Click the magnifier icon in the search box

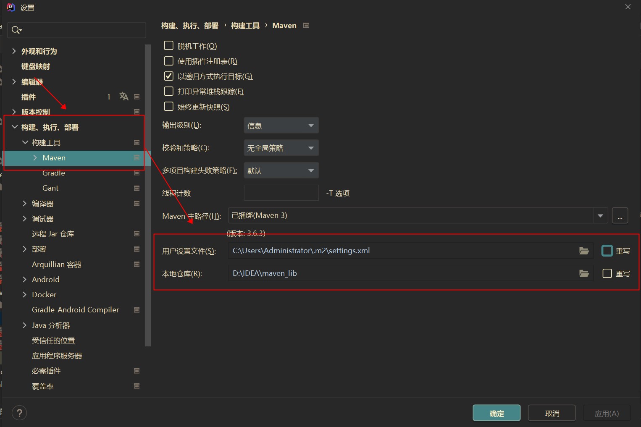coord(16,30)
